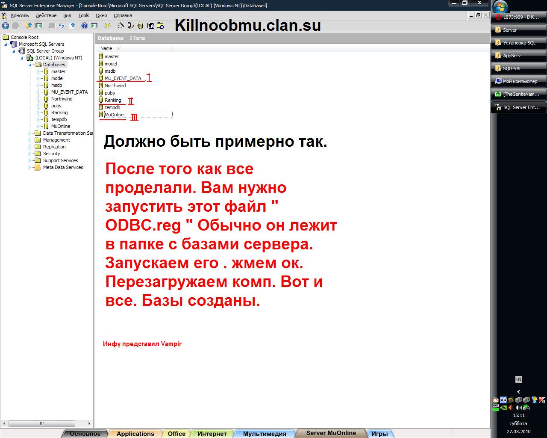The width and height of the screenshot is (547, 438).
Task: Collapse the Databases folder in the tree
Action: point(30,65)
